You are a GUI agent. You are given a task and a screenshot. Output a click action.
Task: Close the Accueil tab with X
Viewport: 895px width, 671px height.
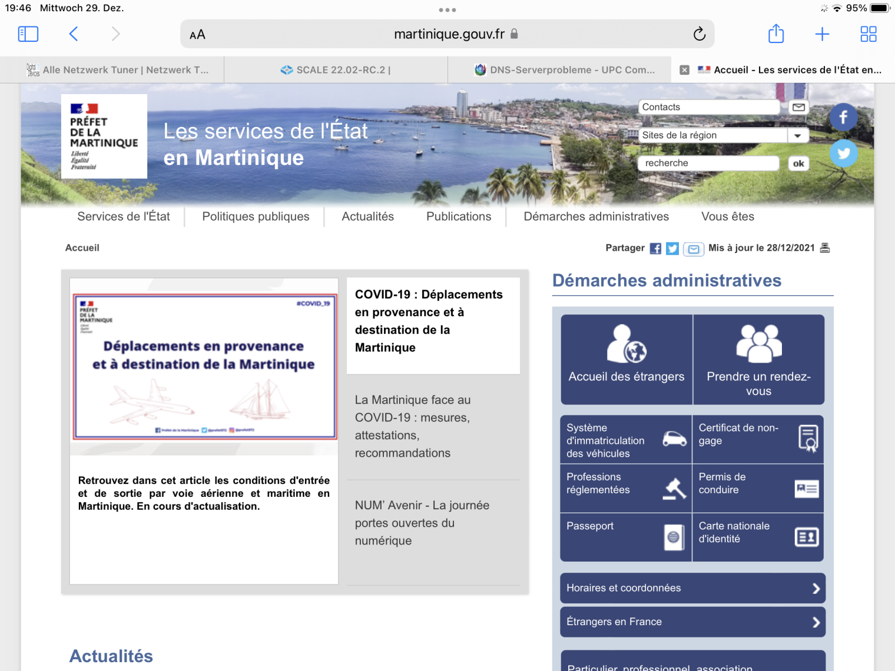(684, 70)
